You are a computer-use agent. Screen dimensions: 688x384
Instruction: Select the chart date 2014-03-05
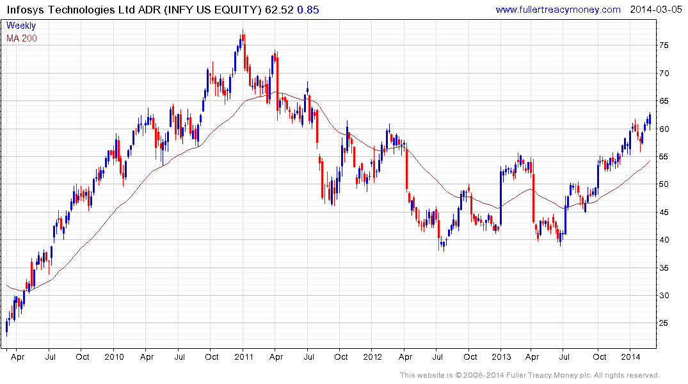point(656,10)
